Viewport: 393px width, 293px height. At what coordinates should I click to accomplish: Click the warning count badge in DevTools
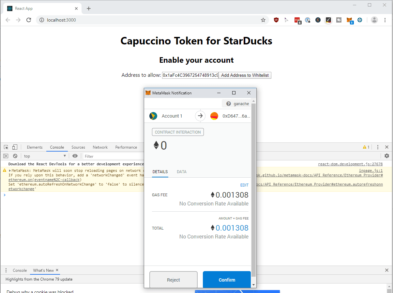pos(366,147)
